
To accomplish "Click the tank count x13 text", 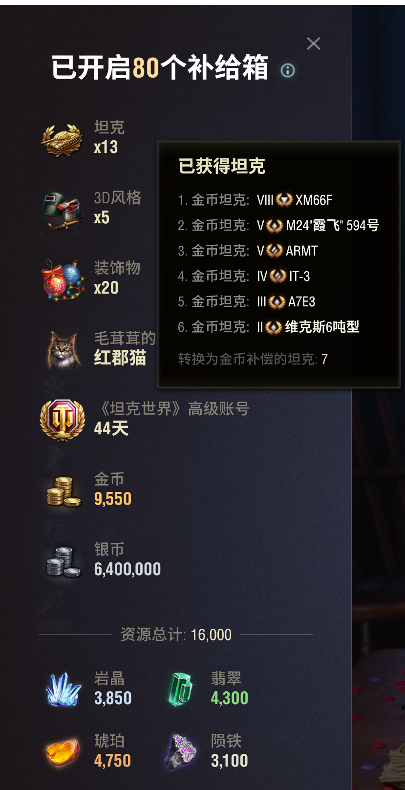I will [x=106, y=147].
